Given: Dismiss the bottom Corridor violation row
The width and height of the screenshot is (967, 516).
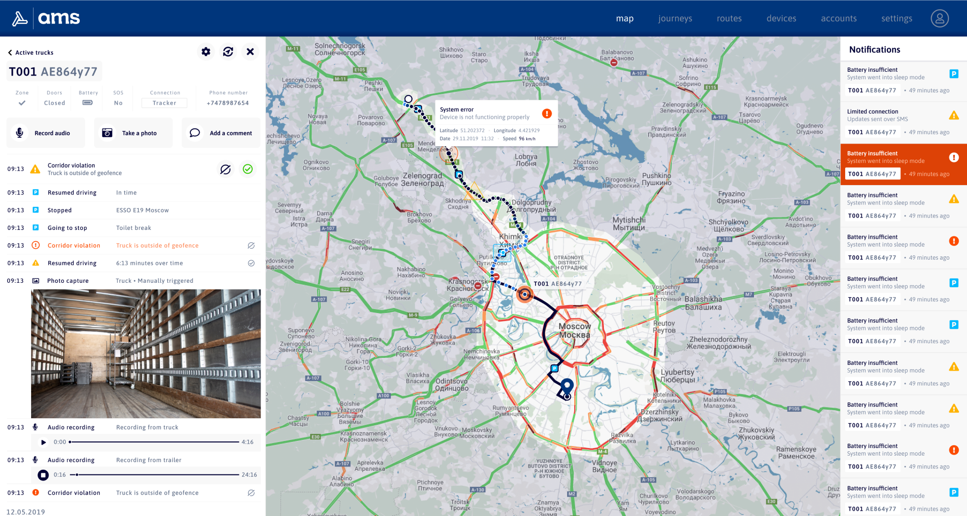Looking at the screenshot, I should click(251, 493).
